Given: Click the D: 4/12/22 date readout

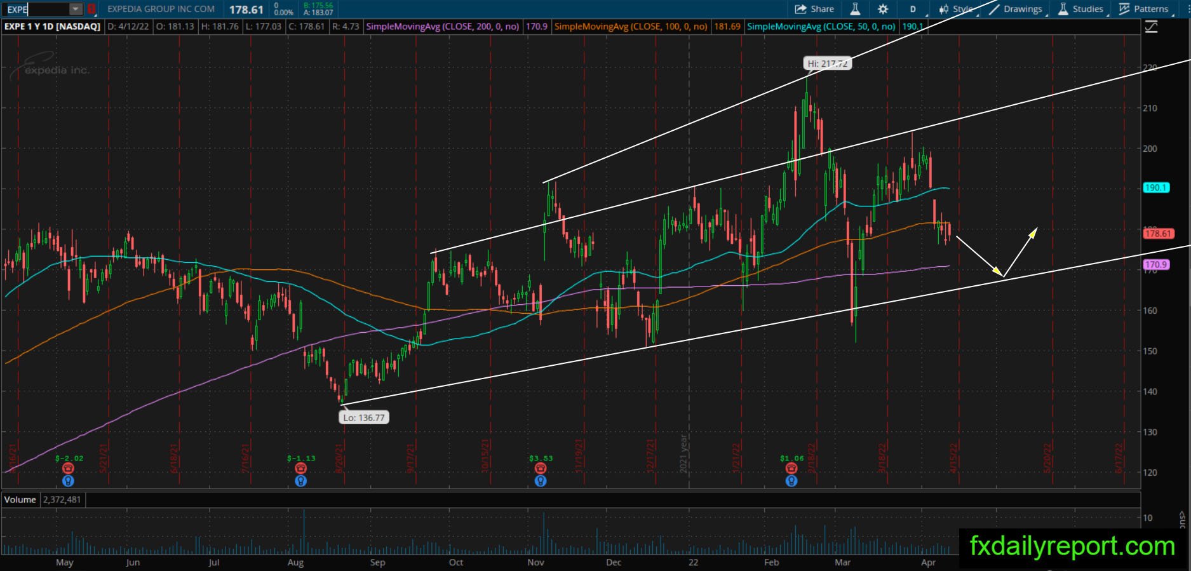Looking at the screenshot, I should click(128, 27).
